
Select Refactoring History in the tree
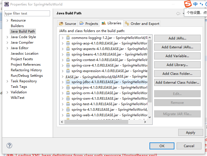(26, 70)
